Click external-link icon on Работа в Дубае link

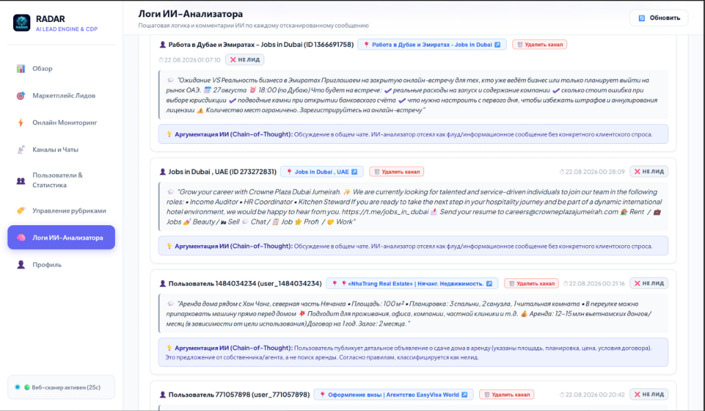pos(497,45)
